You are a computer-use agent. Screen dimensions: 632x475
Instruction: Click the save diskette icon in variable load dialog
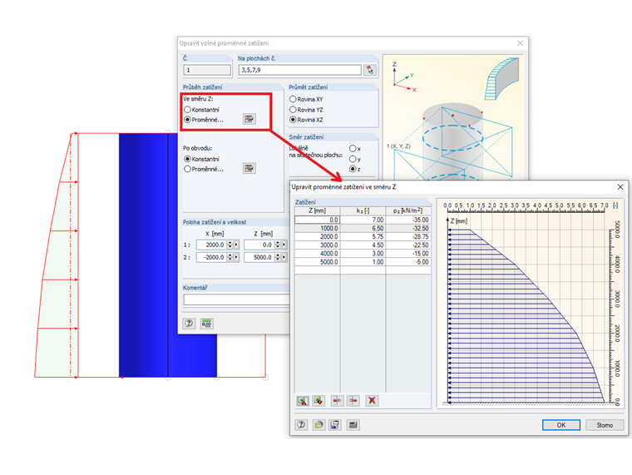pyautogui.click(x=334, y=425)
